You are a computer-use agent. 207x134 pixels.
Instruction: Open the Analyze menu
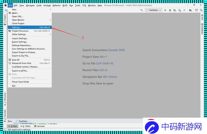47,5
